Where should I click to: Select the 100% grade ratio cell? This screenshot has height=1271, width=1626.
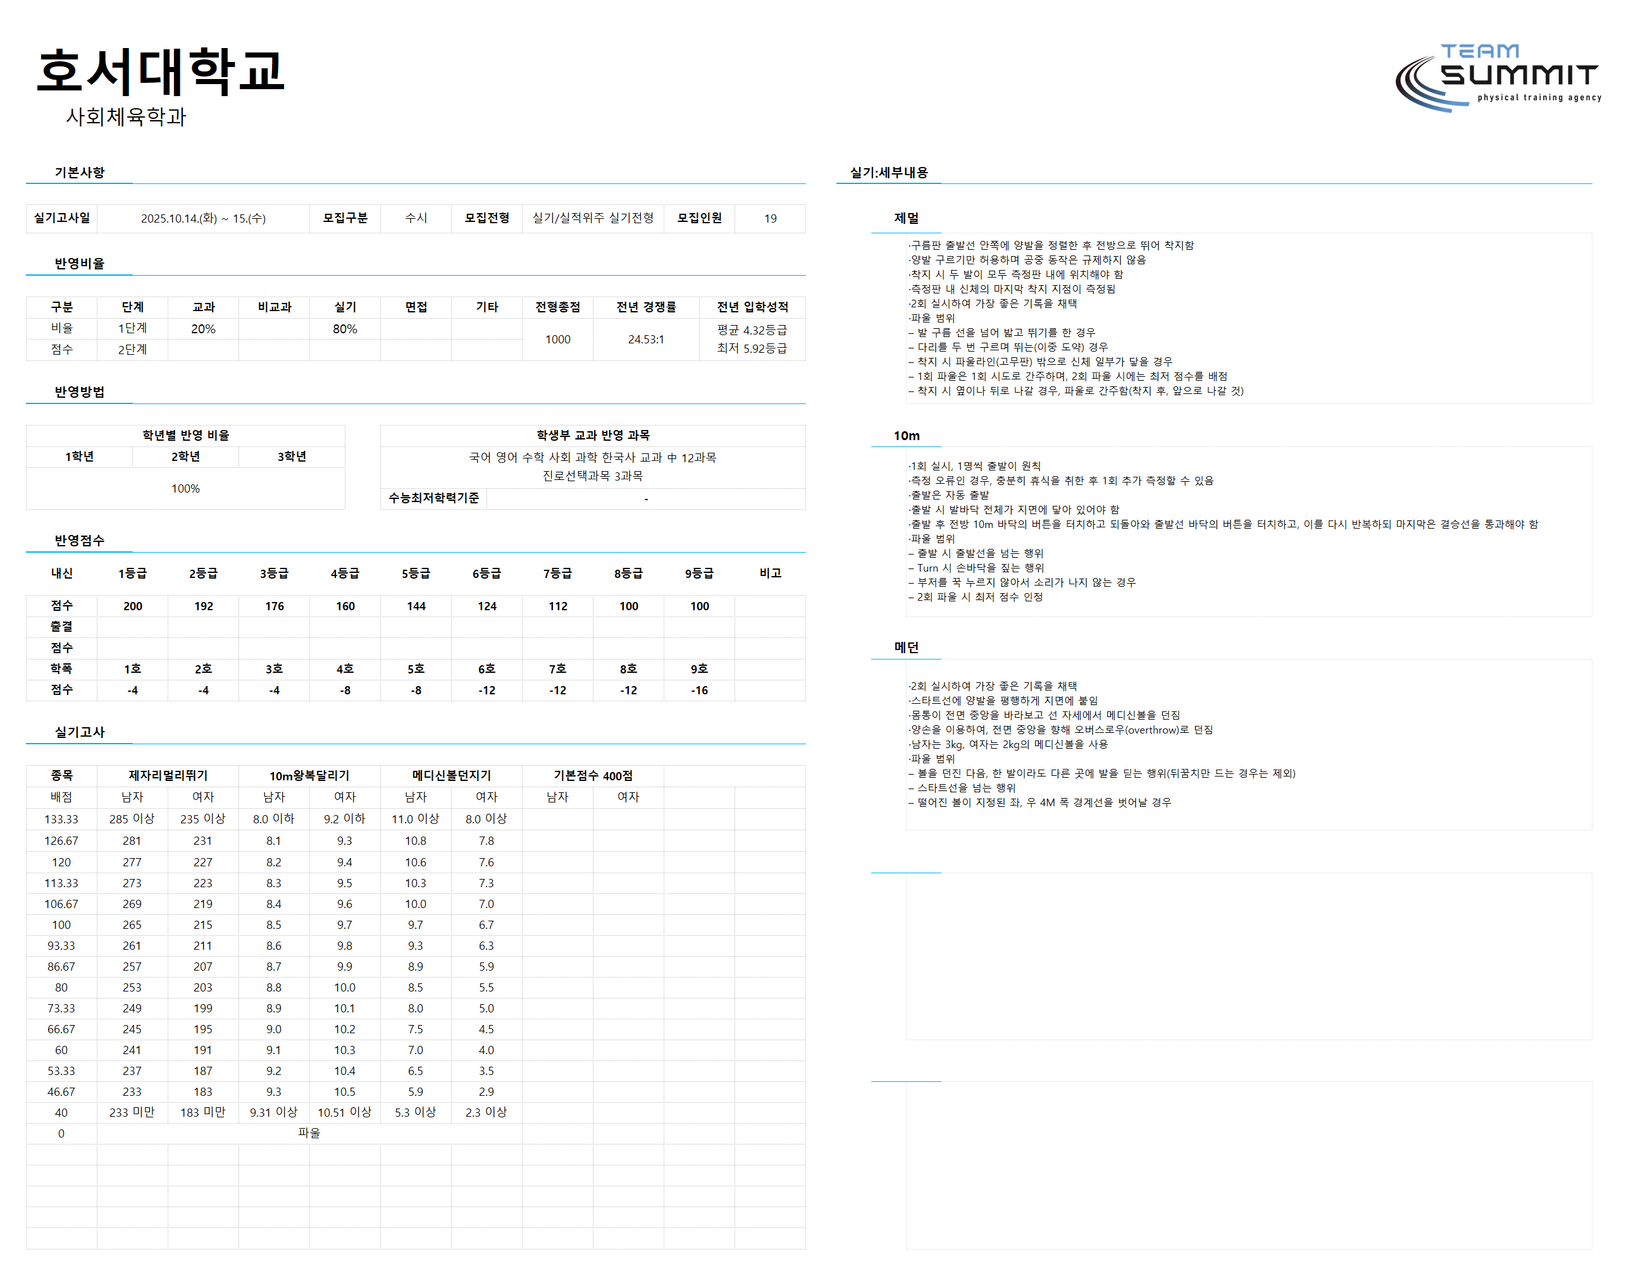[x=186, y=489]
